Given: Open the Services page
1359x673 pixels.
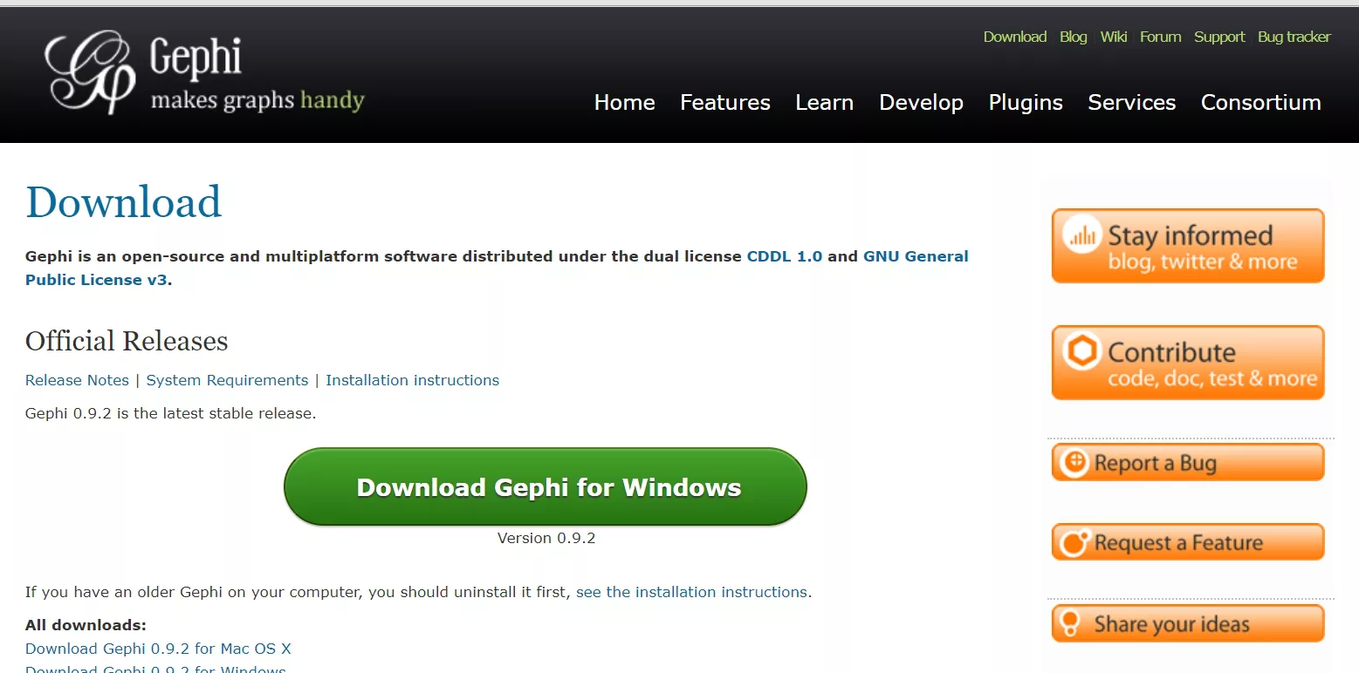Looking at the screenshot, I should point(1132,102).
